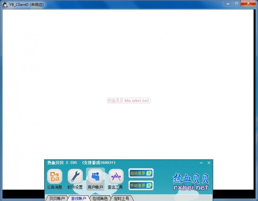Click the YB_Client0 title bar text
258x201 pixels.
pos(26,5)
